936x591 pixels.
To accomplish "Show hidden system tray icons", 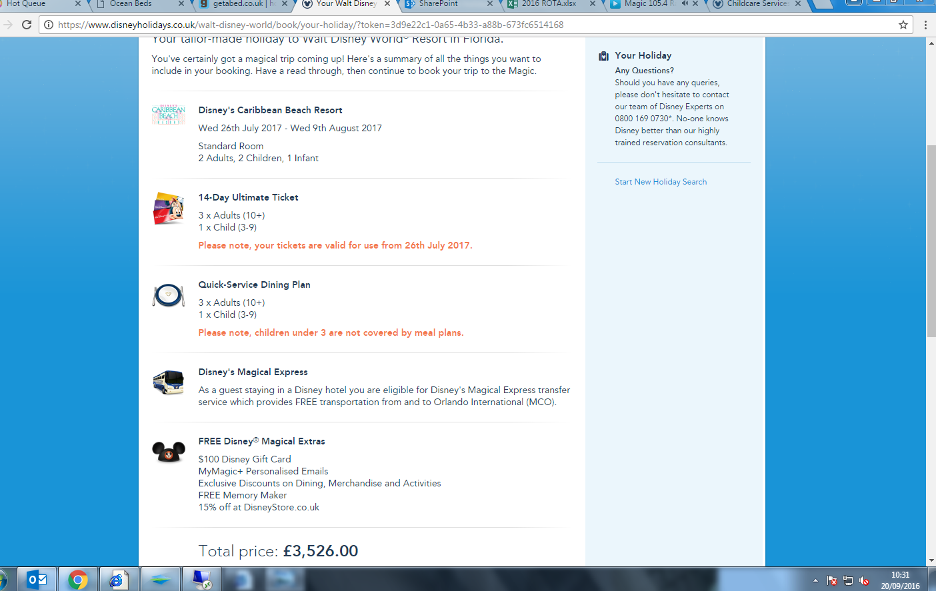I will 815,580.
